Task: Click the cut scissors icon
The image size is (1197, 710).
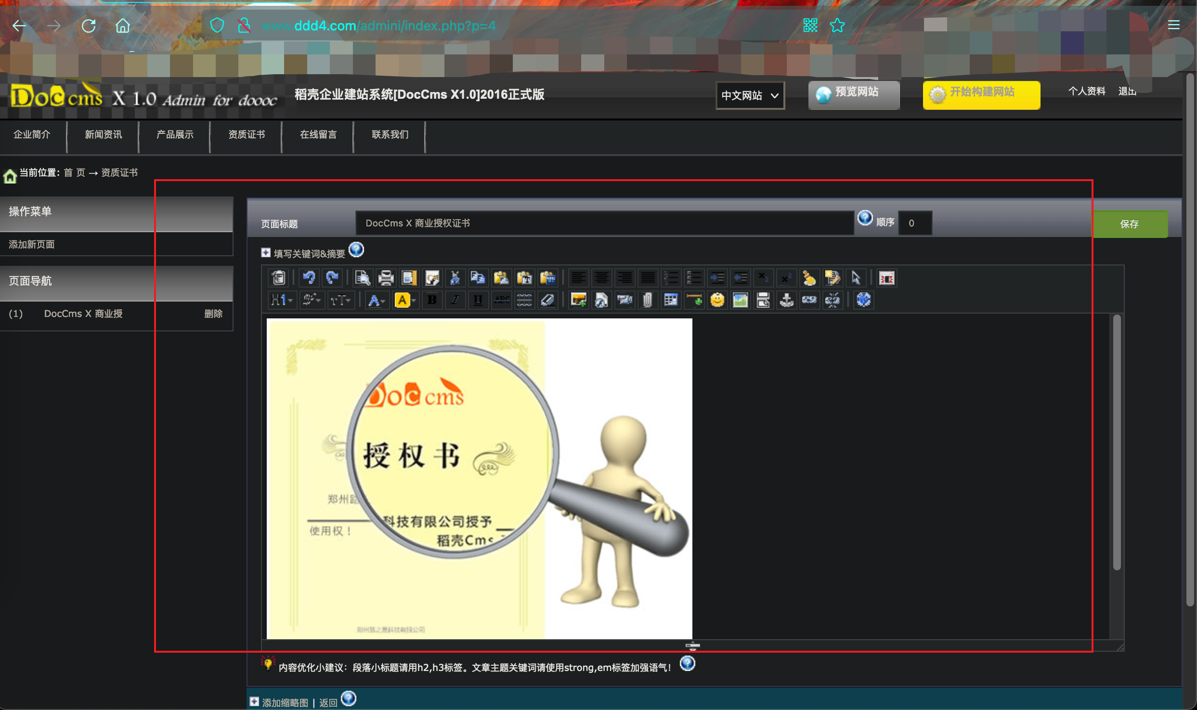Action: coord(455,278)
